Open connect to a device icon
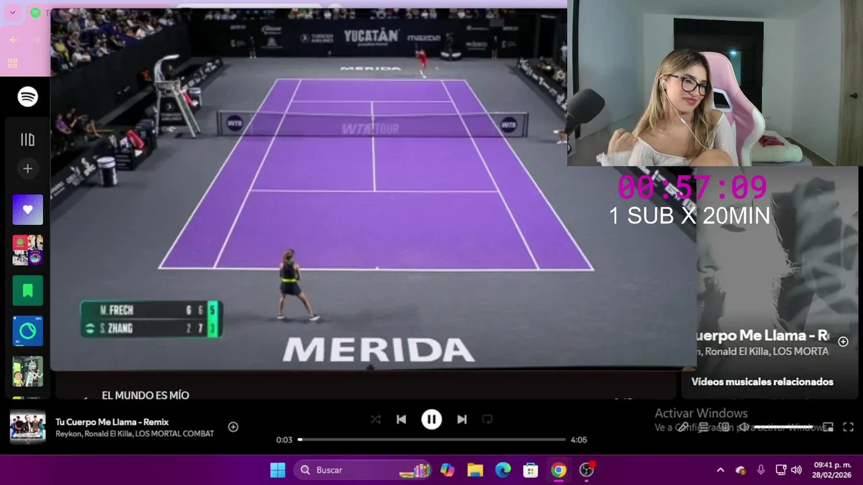Viewport: 863px width, 485px height. pos(724,427)
